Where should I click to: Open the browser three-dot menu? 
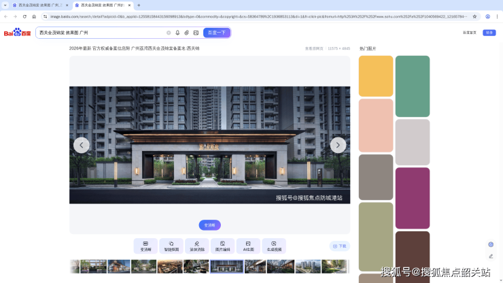(x=497, y=16)
